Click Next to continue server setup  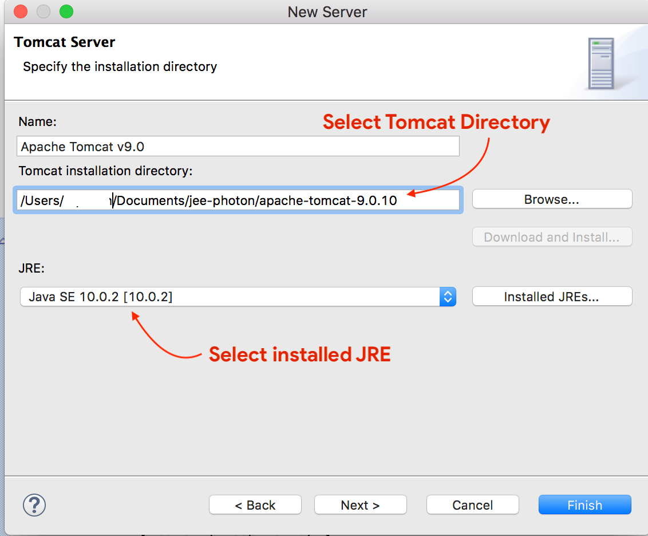360,505
